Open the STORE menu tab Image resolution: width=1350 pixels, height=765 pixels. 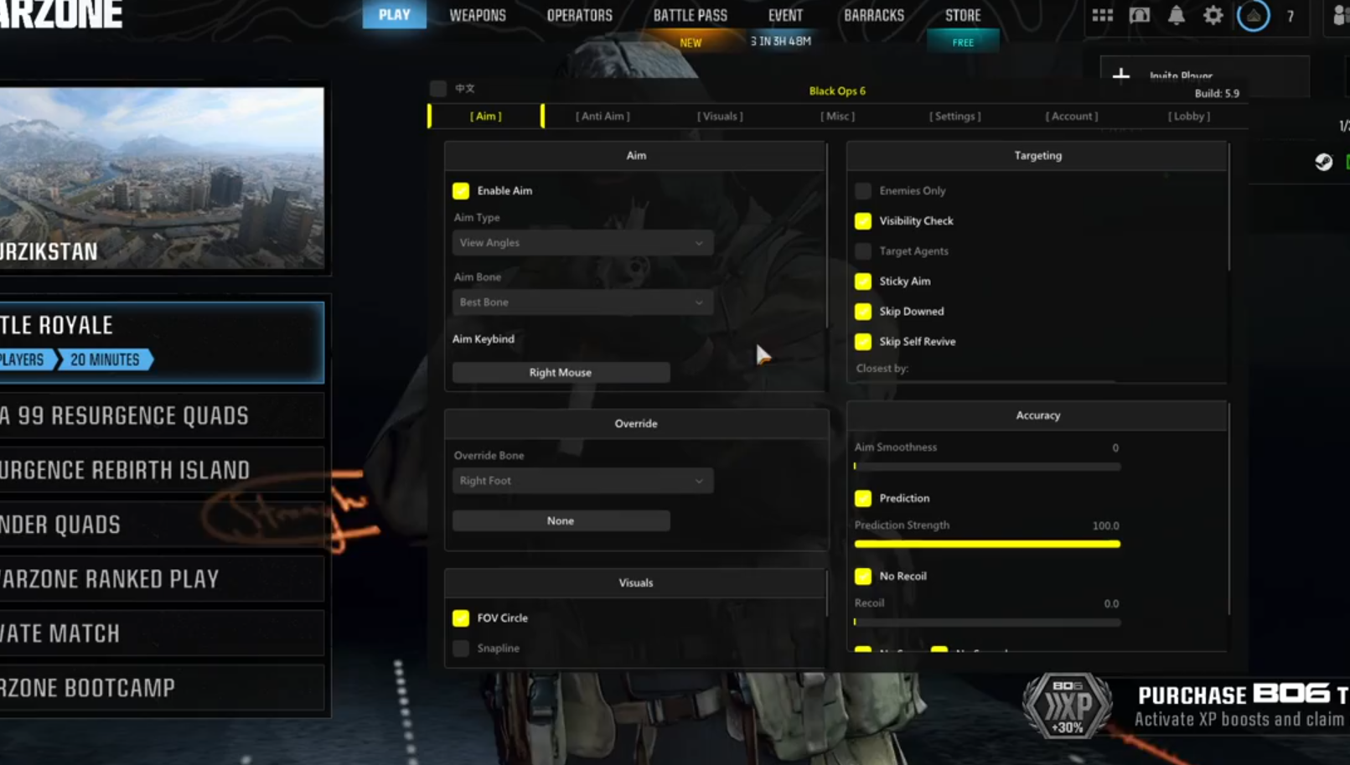click(x=963, y=15)
